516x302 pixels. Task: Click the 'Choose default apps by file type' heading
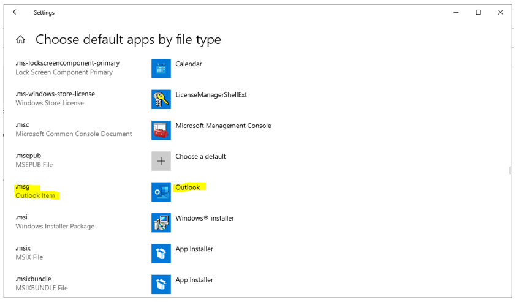pos(128,40)
